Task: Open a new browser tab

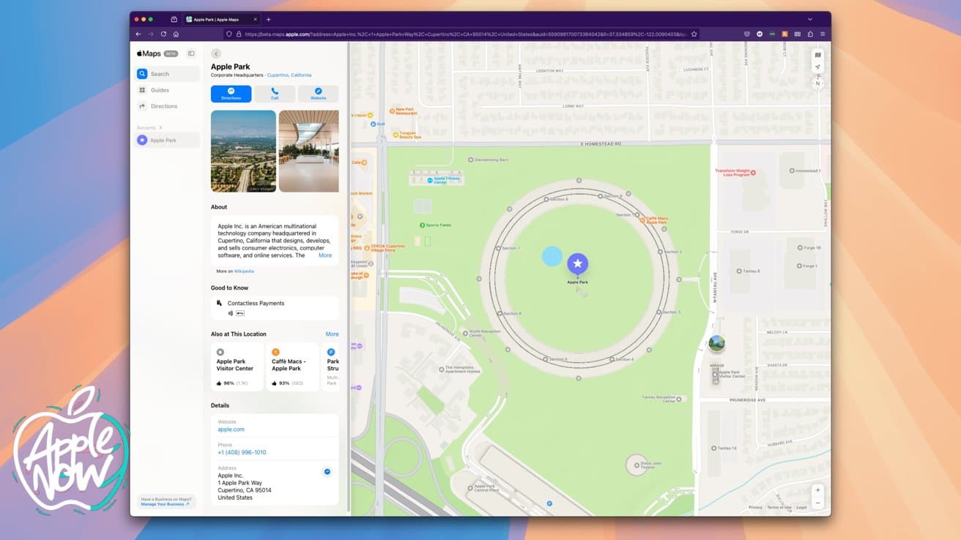Action: pyautogui.click(x=269, y=19)
